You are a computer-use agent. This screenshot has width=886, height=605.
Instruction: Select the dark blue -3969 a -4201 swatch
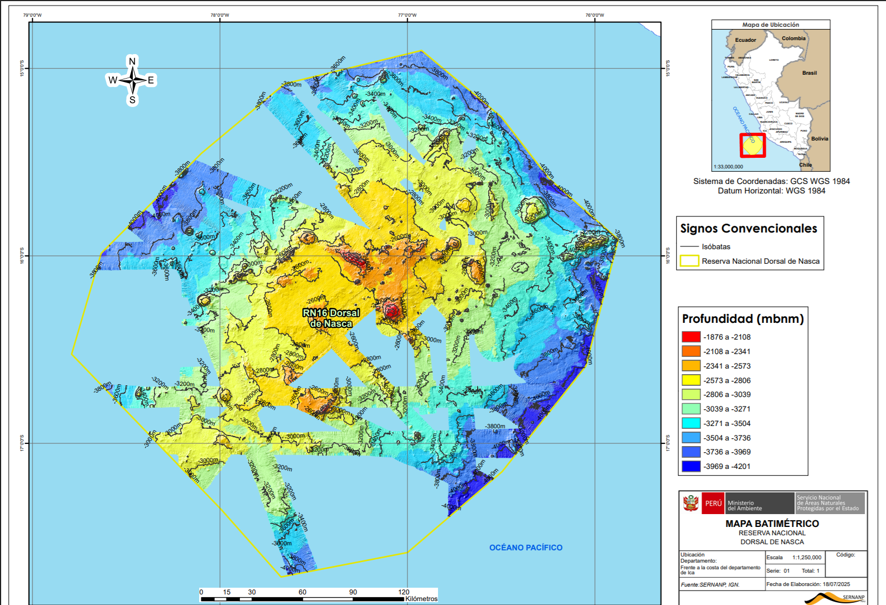coord(691,466)
